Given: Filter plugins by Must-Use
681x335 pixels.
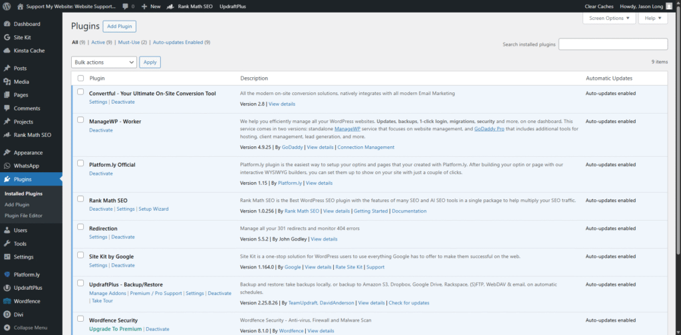Looking at the screenshot, I should (128, 43).
